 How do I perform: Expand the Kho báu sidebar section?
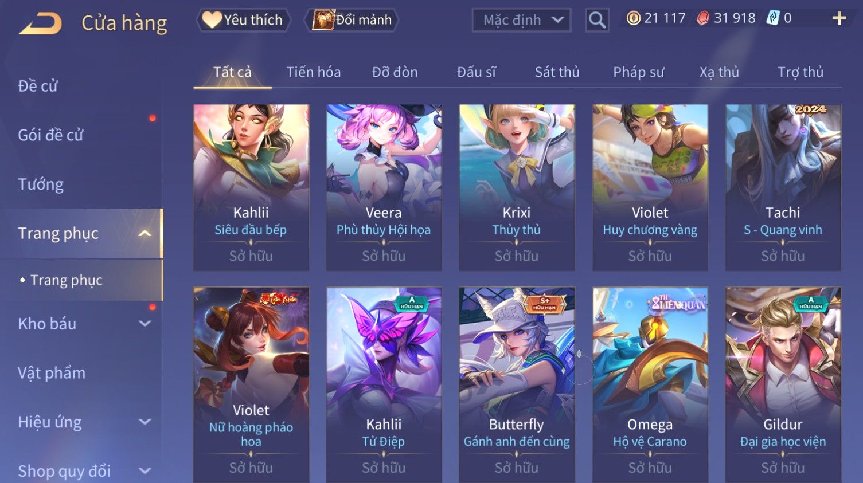click(145, 324)
